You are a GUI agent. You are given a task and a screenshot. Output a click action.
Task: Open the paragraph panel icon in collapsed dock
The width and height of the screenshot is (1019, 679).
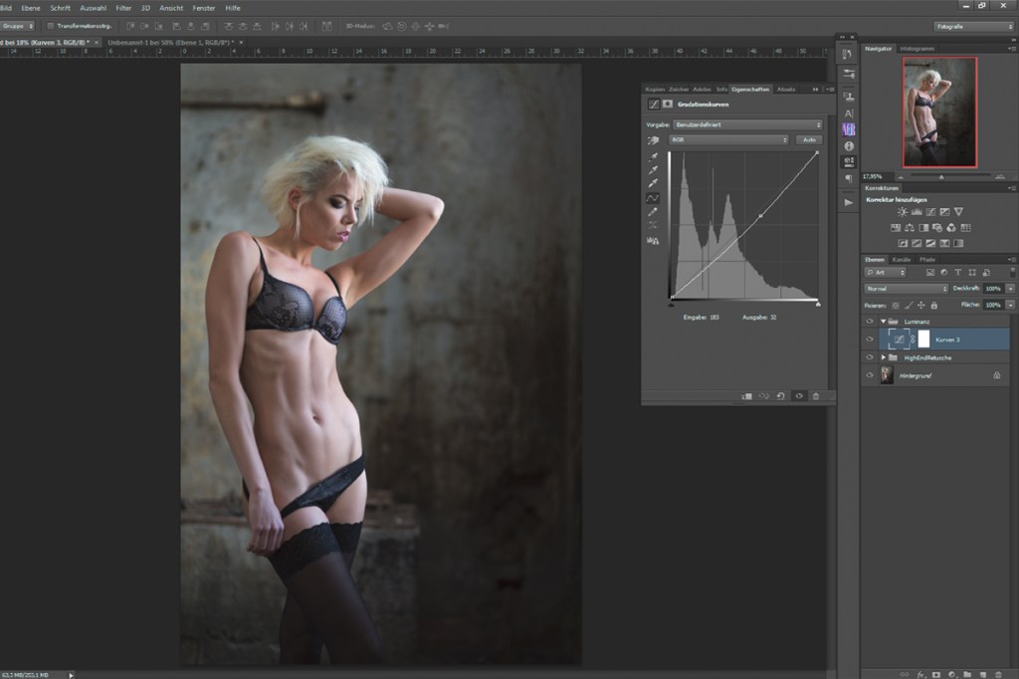[849, 178]
